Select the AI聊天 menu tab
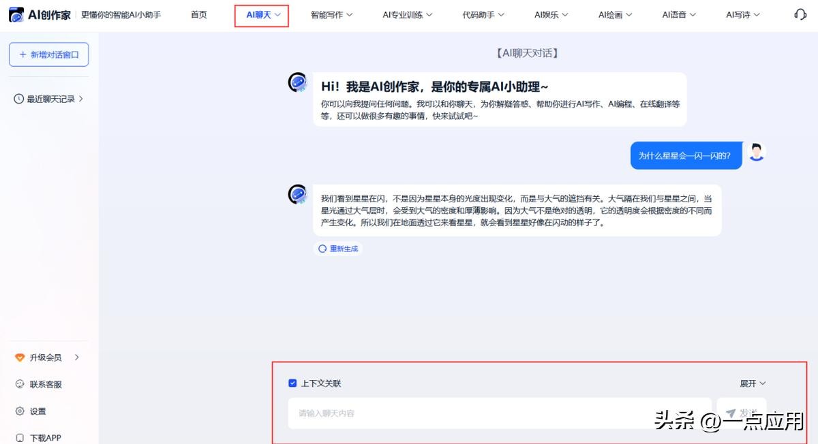Screen dimensions: 818x444 (262, 14)
